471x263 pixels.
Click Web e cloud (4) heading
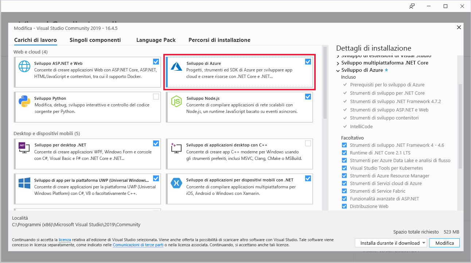tap(31, 52)
